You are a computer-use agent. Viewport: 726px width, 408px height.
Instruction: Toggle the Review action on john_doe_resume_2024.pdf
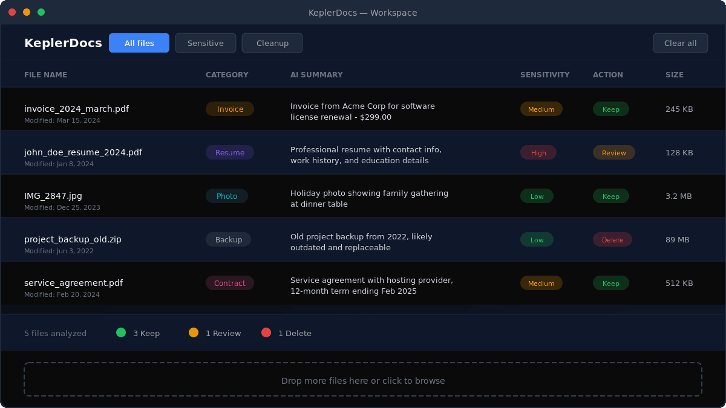tap(613, 152)
